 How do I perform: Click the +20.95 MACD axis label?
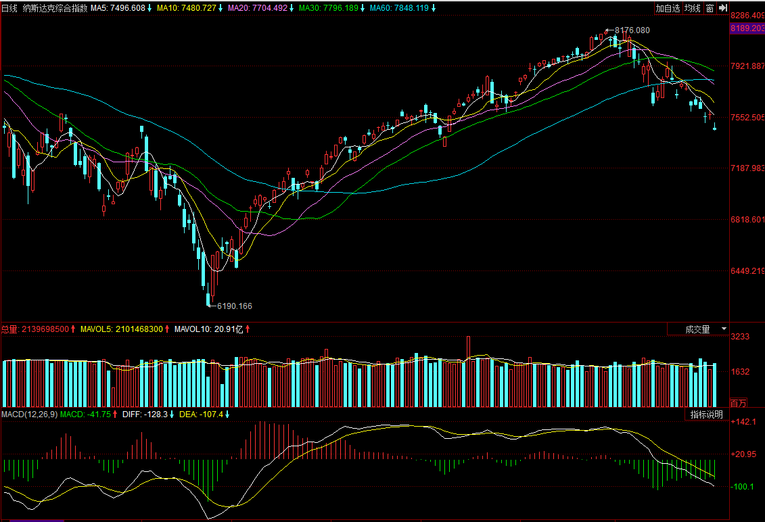[x=743, y=454]
